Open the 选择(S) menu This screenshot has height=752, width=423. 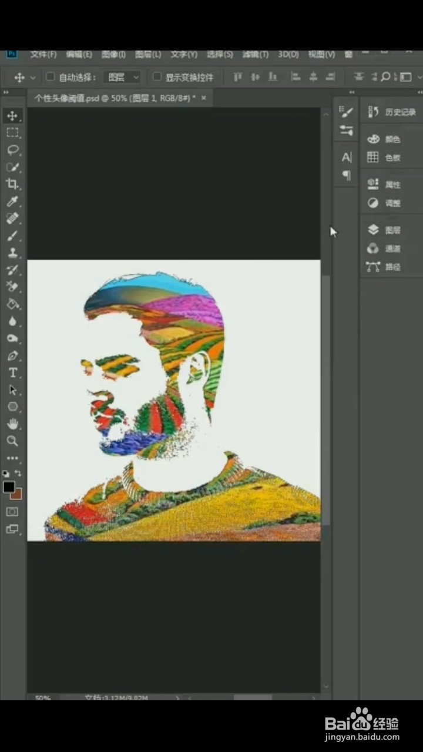tap(220, 54)
